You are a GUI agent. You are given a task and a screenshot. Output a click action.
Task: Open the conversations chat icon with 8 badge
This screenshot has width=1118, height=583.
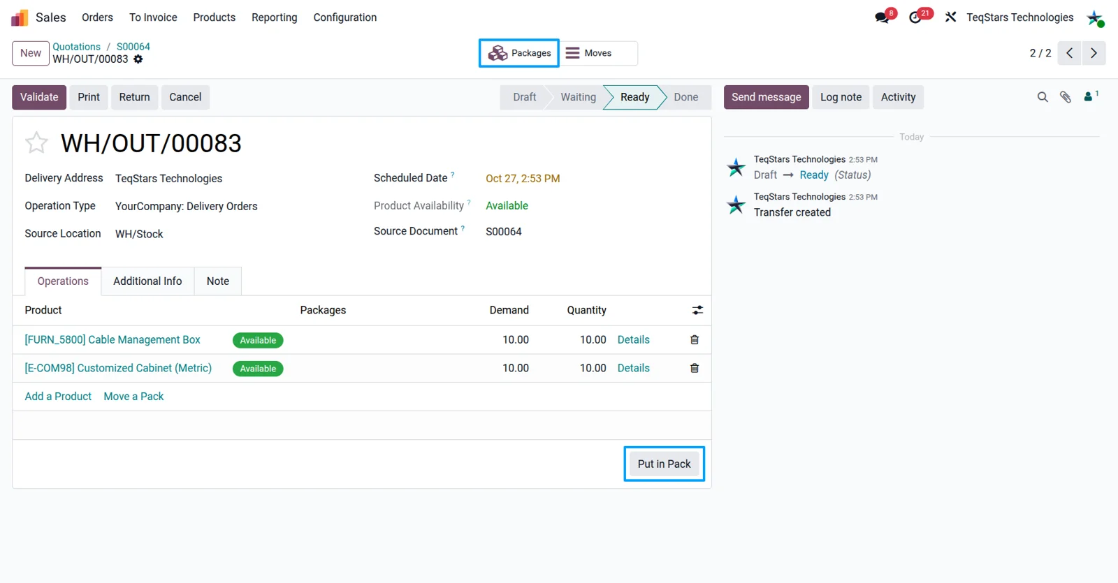[883, 17]
